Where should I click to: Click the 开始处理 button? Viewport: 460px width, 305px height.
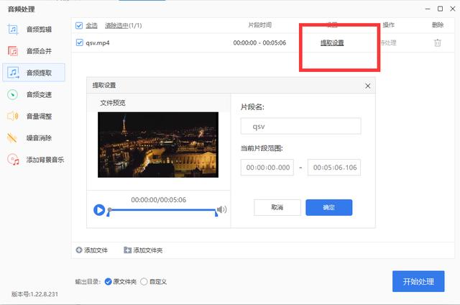coord(418,281)
